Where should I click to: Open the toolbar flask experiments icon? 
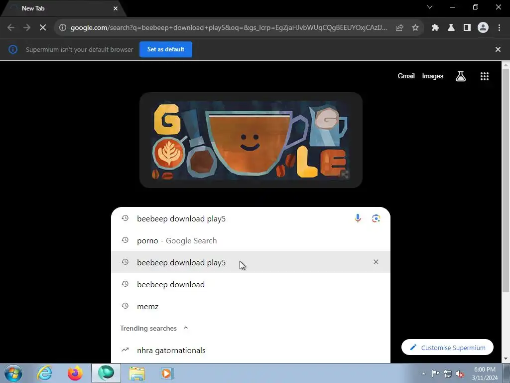(x=451, y=28)
